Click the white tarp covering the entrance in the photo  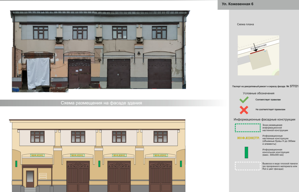(x=38, y=73)
